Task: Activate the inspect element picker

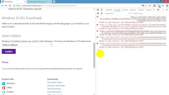Action: tap(98, 10)
